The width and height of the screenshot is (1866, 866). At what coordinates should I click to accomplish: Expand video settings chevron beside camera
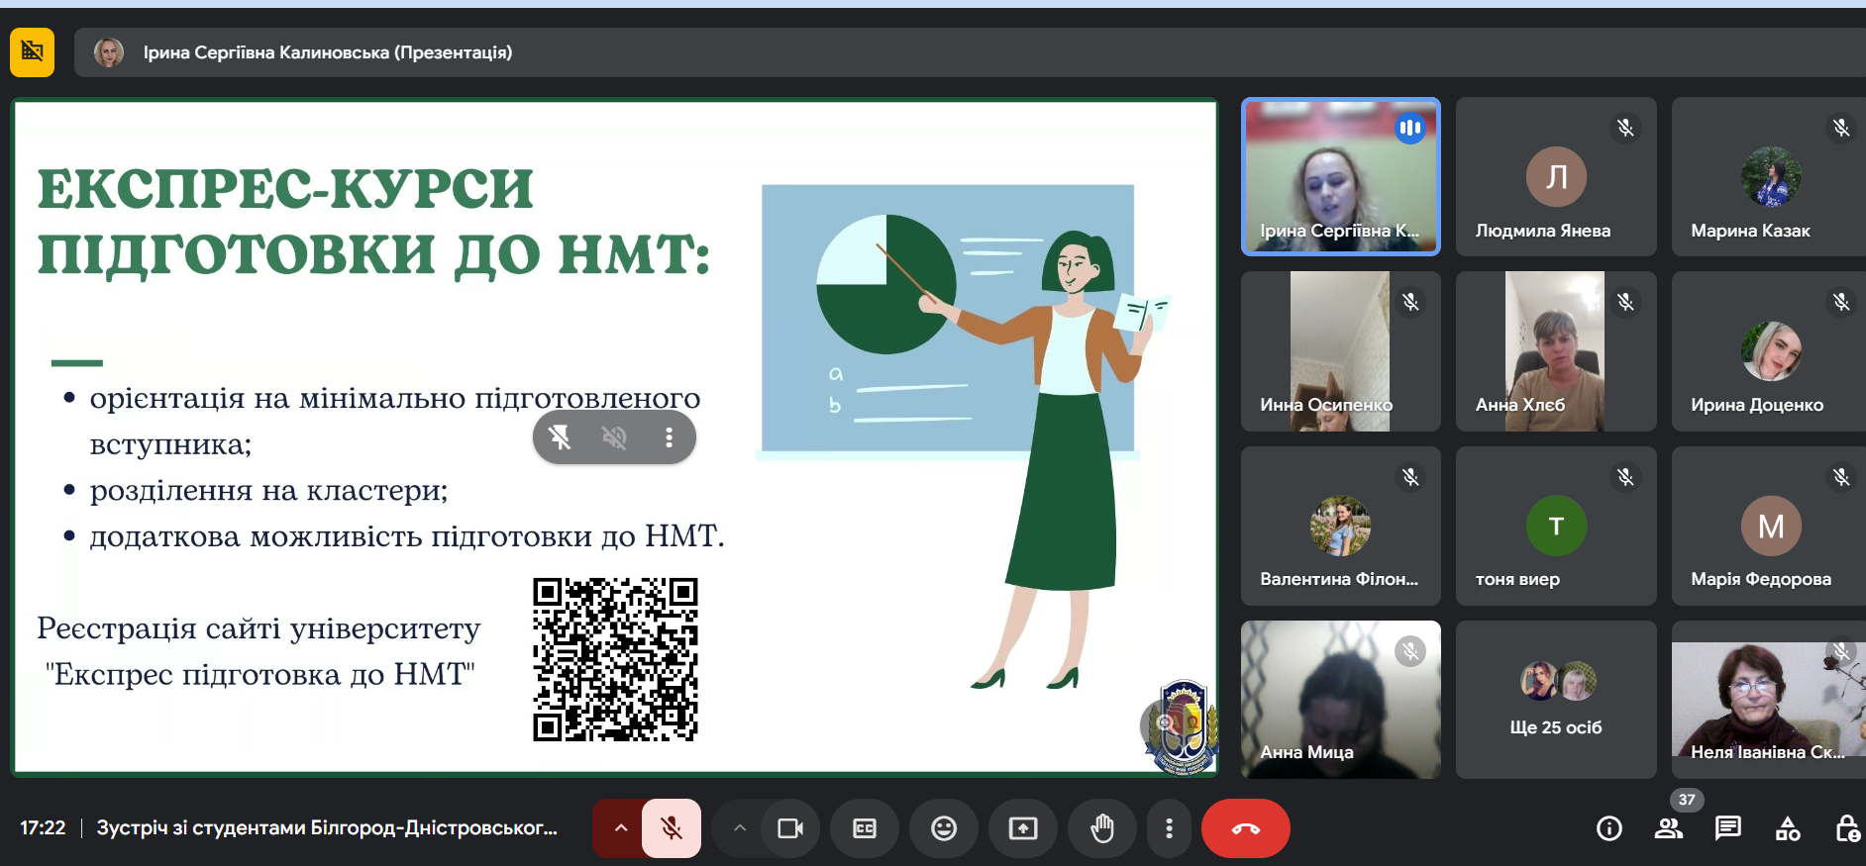[739, 828]
